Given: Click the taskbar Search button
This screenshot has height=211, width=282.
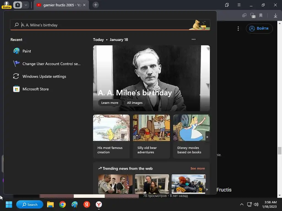Looking at the screenshot, I should point(30,204).
